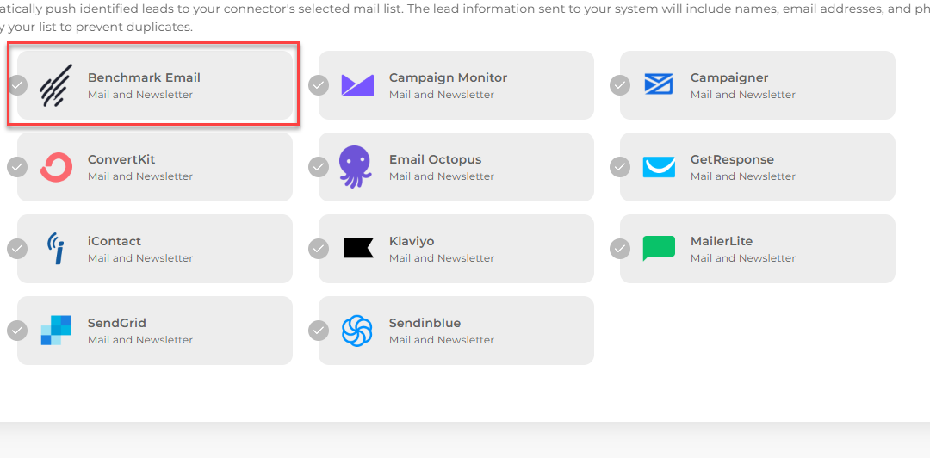This screenshot has width=930, height=458.
Task: Toggle the checkmark for MailerLite
Action: [620, 249]
